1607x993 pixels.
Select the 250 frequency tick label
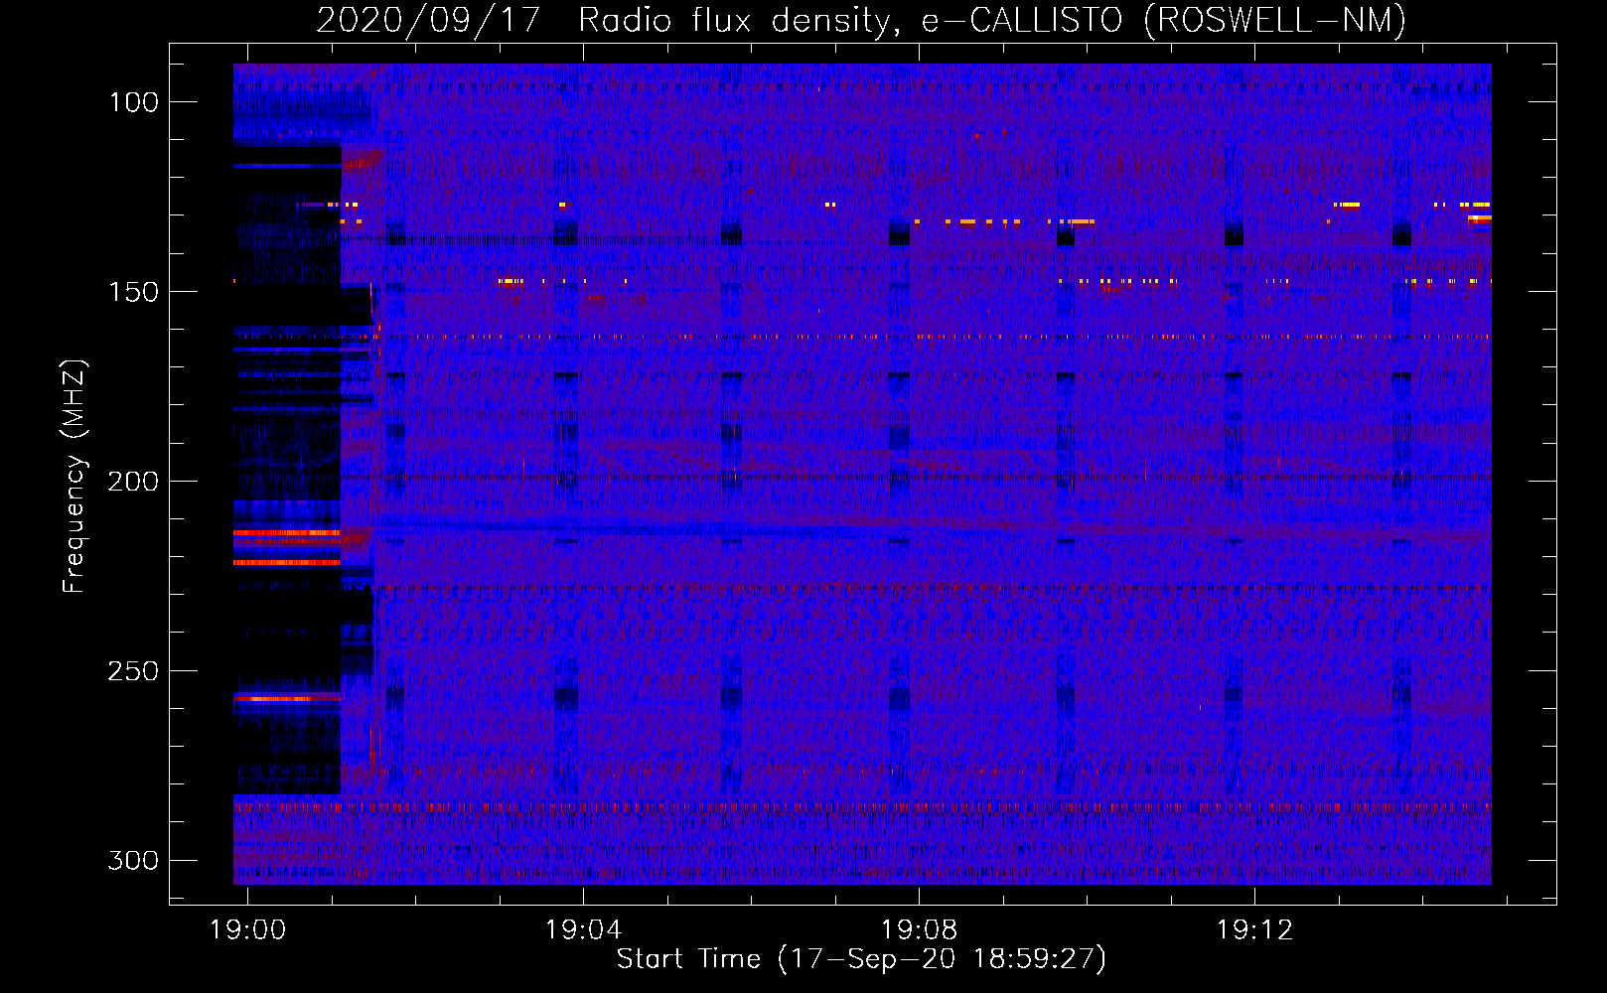click(134, 670)
